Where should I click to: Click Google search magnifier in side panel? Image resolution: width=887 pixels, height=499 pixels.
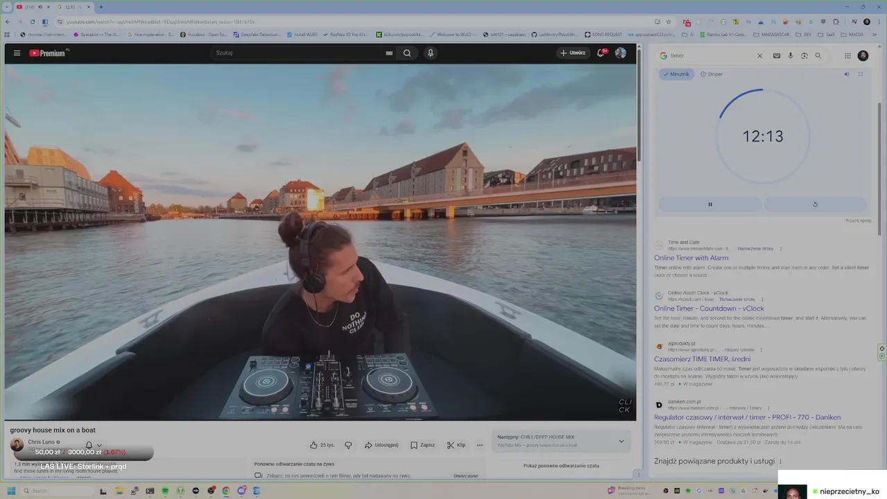pos(818,55)
